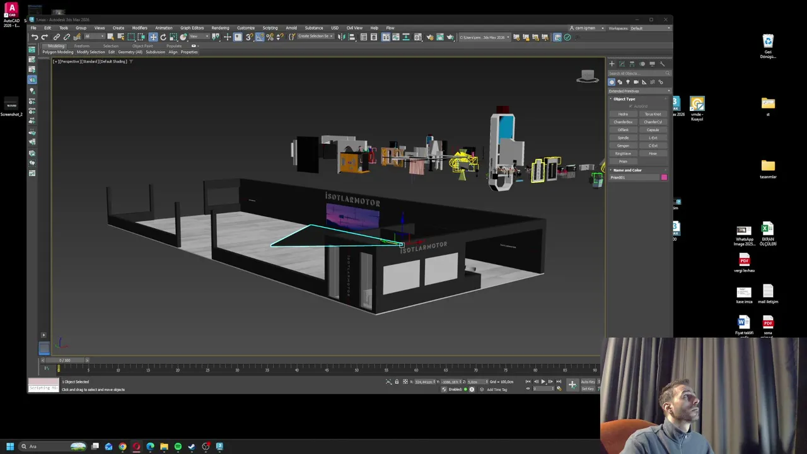The image size is (807, 454).
Task: Collapse the Object Type rollout
Action: [624, 99]
